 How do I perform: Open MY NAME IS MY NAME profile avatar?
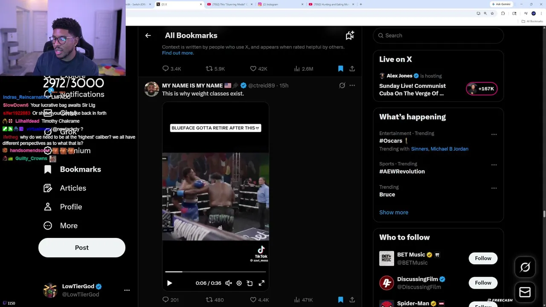(x=151, y=89)
